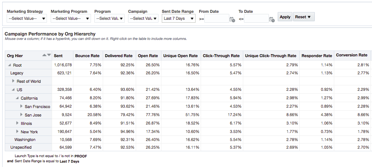Expand the San Jose node

coord(21,115)
